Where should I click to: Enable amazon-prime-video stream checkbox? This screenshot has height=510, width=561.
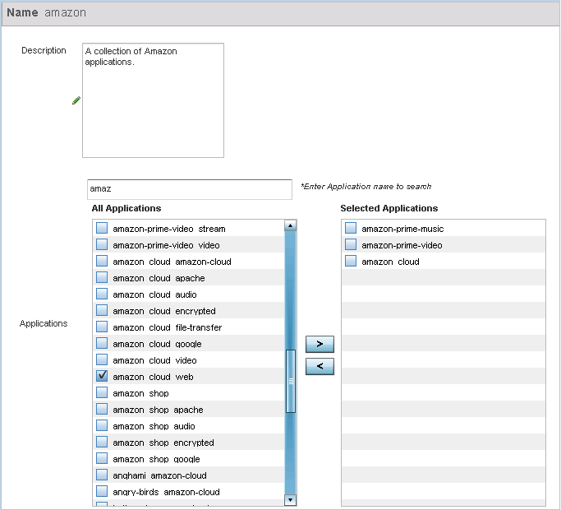click(102, 228)
